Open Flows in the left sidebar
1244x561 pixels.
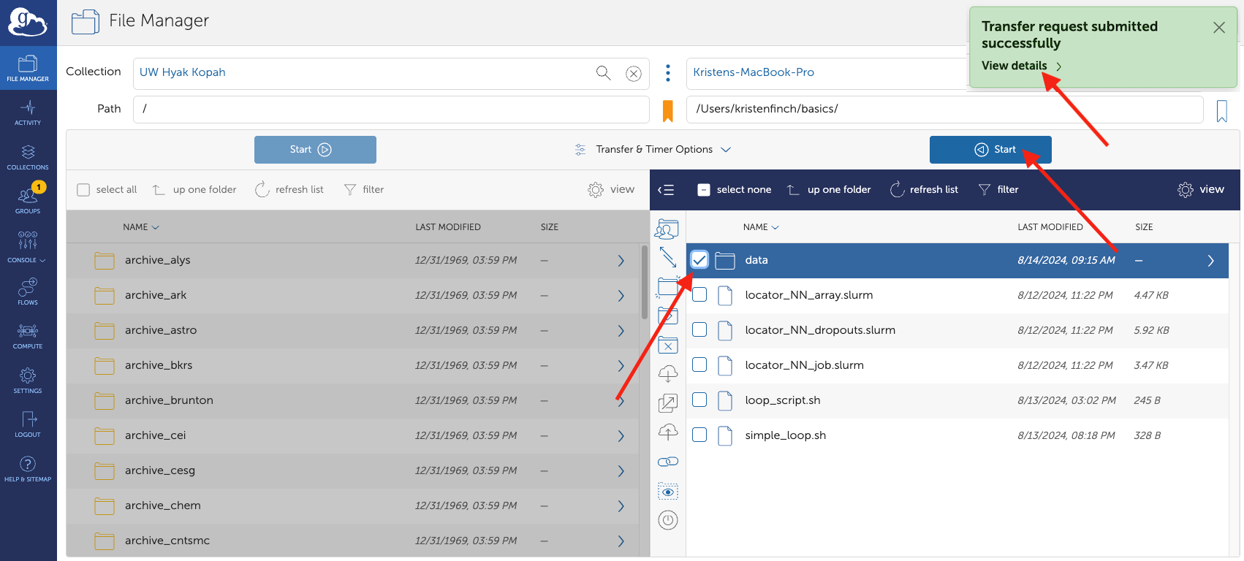(x=28, y=291)
